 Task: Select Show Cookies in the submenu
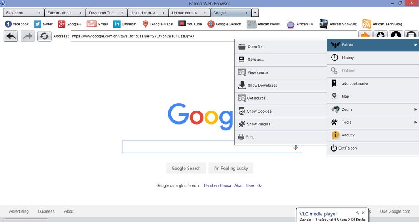click(281, 111)
